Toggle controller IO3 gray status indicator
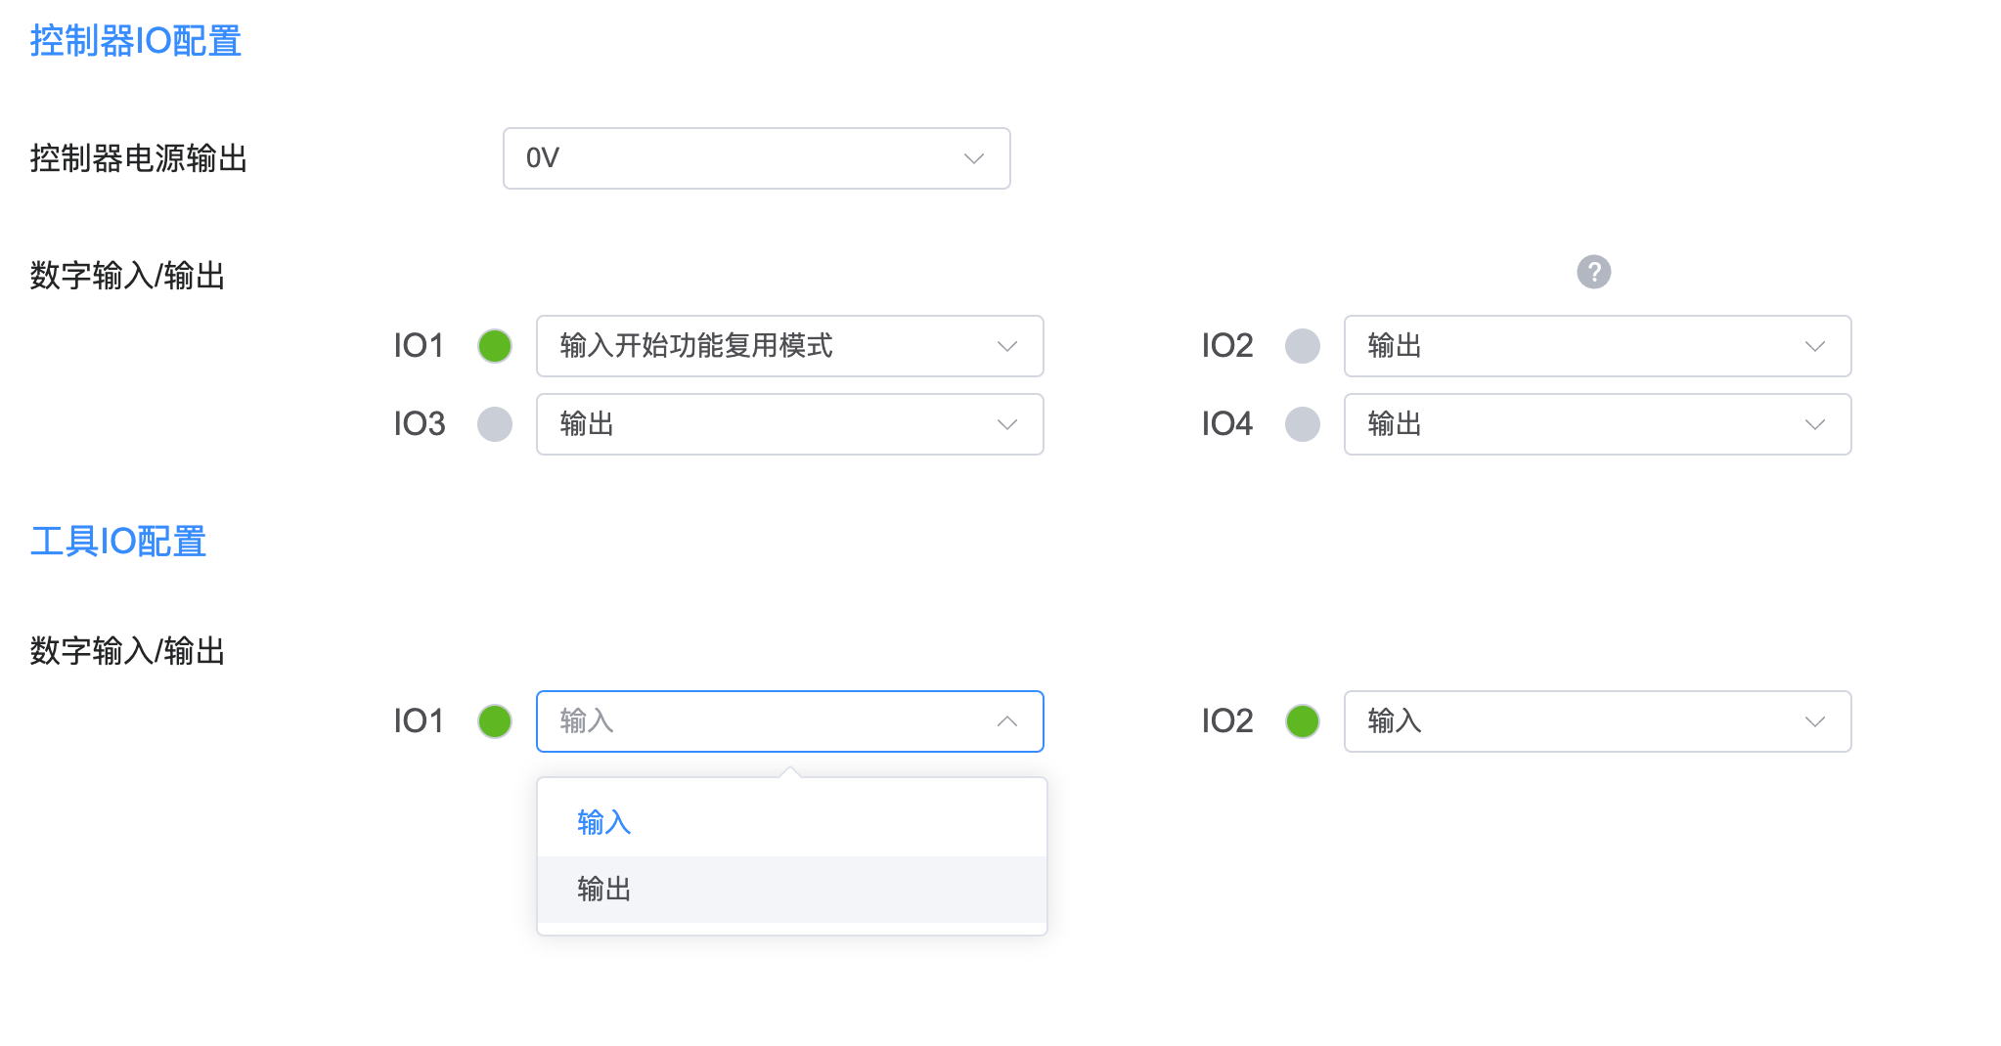This screenshot has width=2001, height=1046. pyautogui.click(x=495, y=424)
